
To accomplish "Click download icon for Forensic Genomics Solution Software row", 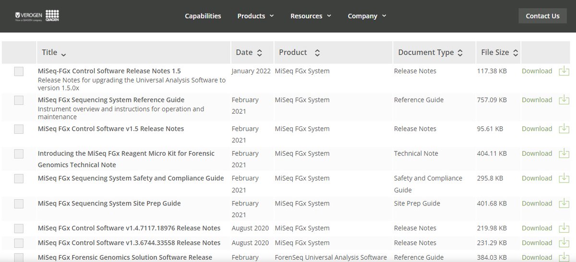I will pyautogui.click(x=564, y=257).
